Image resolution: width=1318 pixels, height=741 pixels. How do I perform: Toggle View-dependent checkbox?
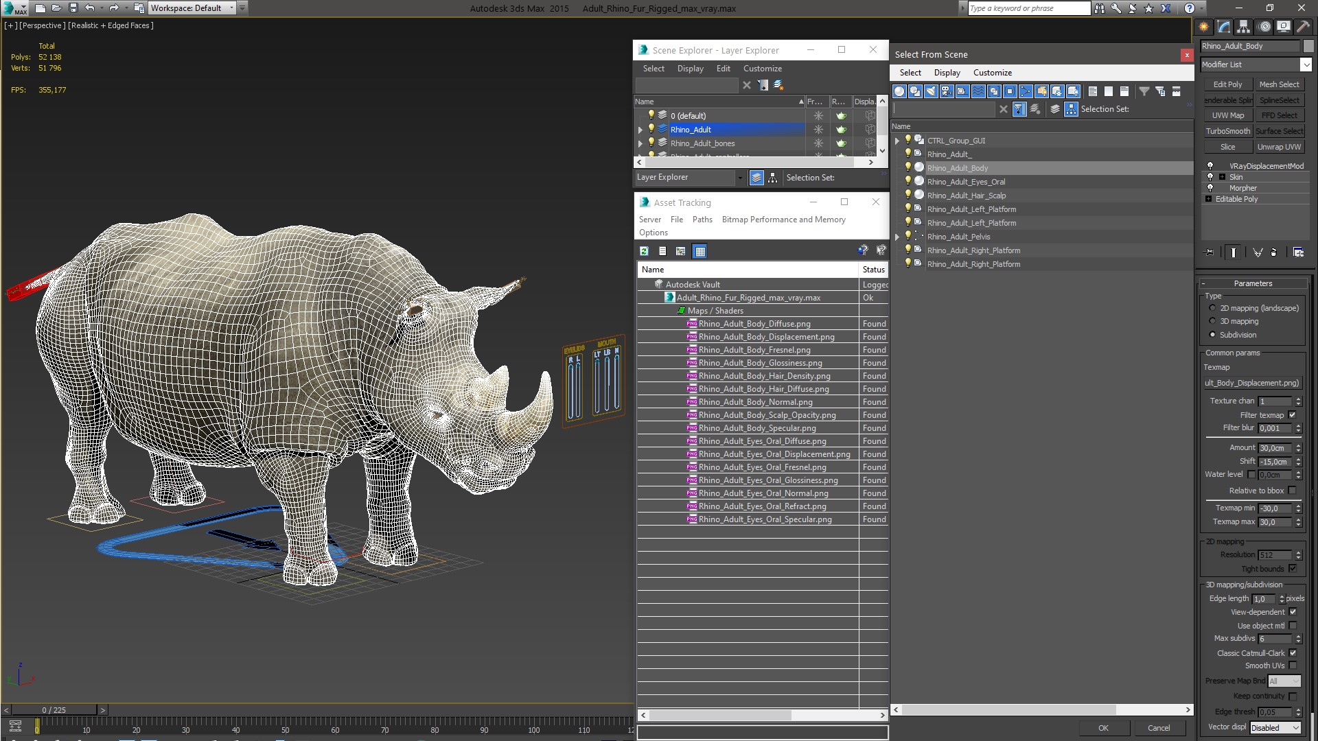coord(1293,612)
